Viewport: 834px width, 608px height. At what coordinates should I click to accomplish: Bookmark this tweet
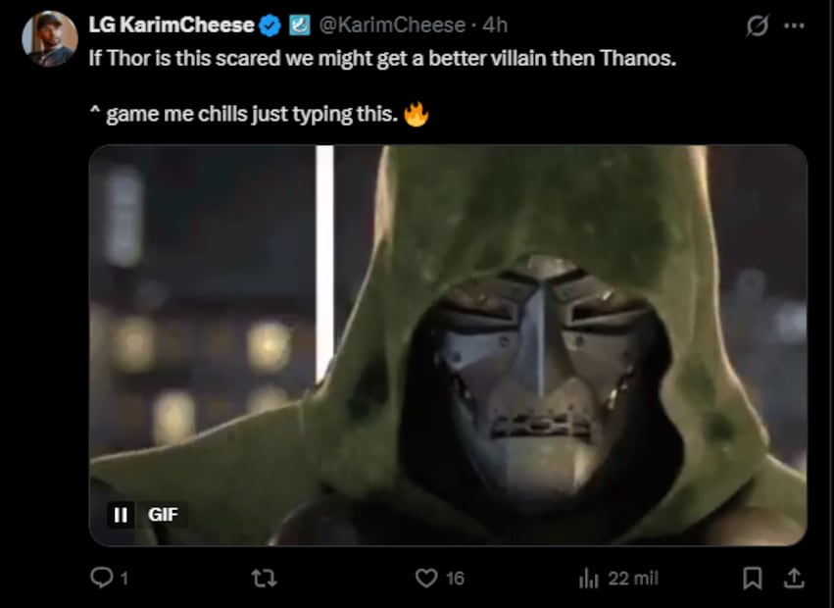pos(753,579)
